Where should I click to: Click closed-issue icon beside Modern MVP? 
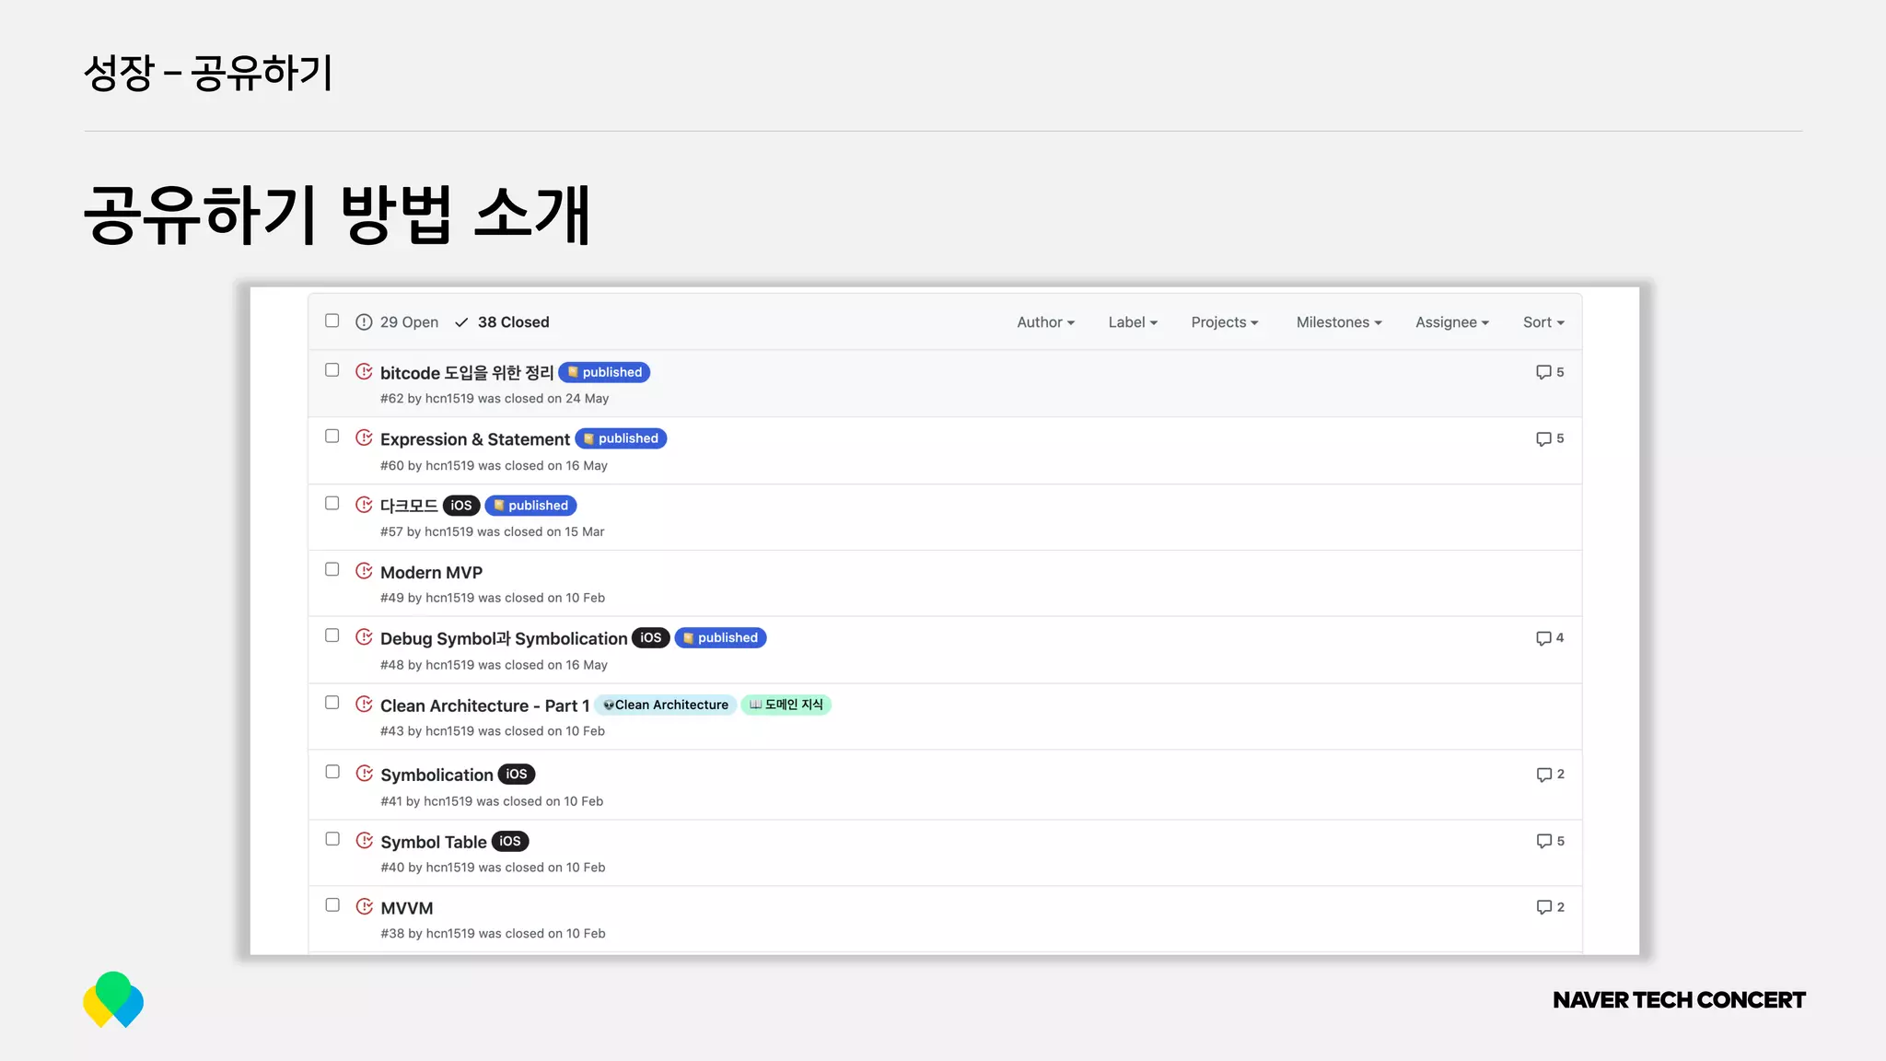(364, 571)
